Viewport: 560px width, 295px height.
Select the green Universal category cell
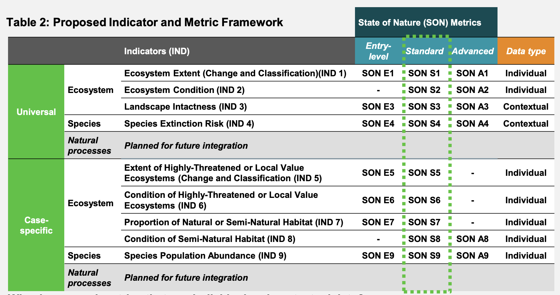pyautogui.click(x=36, y=112)
